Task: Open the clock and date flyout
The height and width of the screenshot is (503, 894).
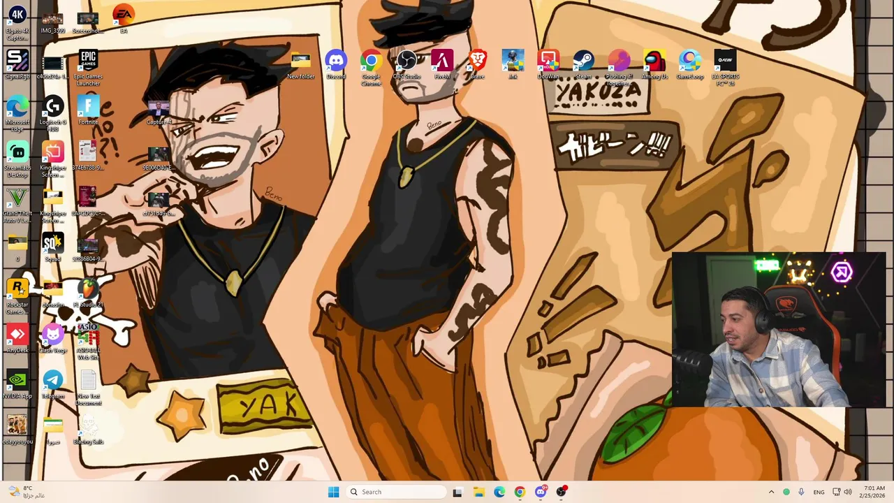Action: point(874,492)
